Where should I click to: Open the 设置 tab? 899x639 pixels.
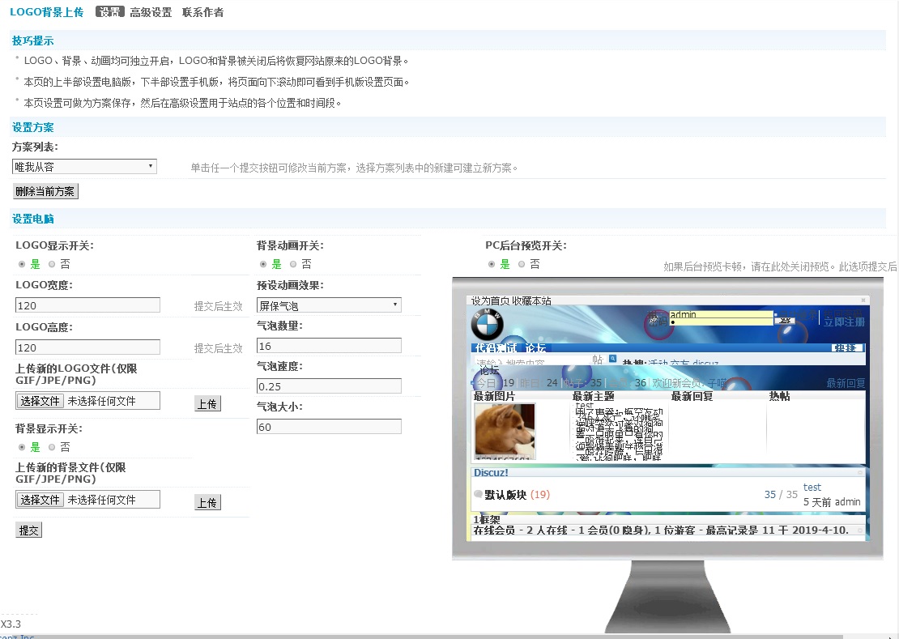click(109, 11)
